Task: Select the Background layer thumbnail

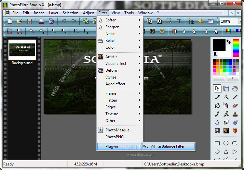Action: click(x=22, y=50)
